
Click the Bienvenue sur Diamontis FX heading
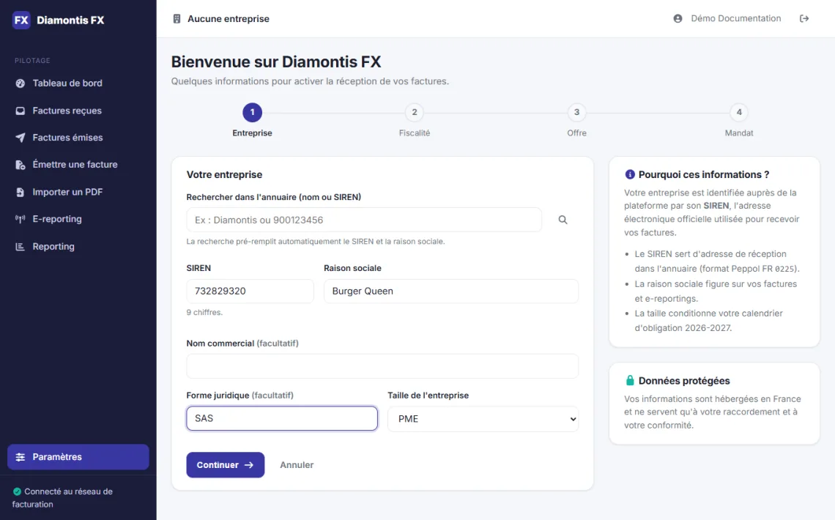click(x=276, y=62)
